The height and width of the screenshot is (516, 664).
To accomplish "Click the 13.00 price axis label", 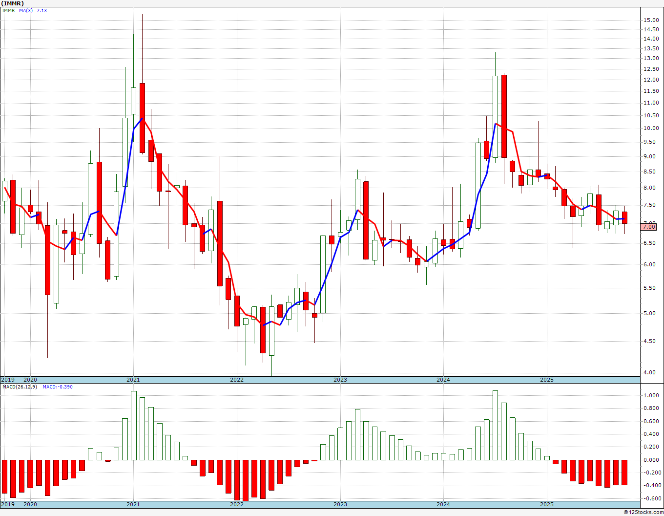I will pyautogui.click(x=651, y=58).
